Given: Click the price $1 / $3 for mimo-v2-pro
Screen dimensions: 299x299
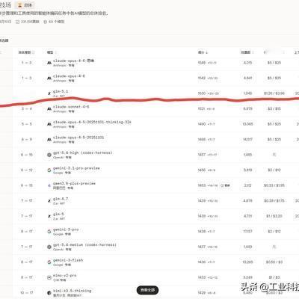Looking at the screenshot, I should (274, 277).
